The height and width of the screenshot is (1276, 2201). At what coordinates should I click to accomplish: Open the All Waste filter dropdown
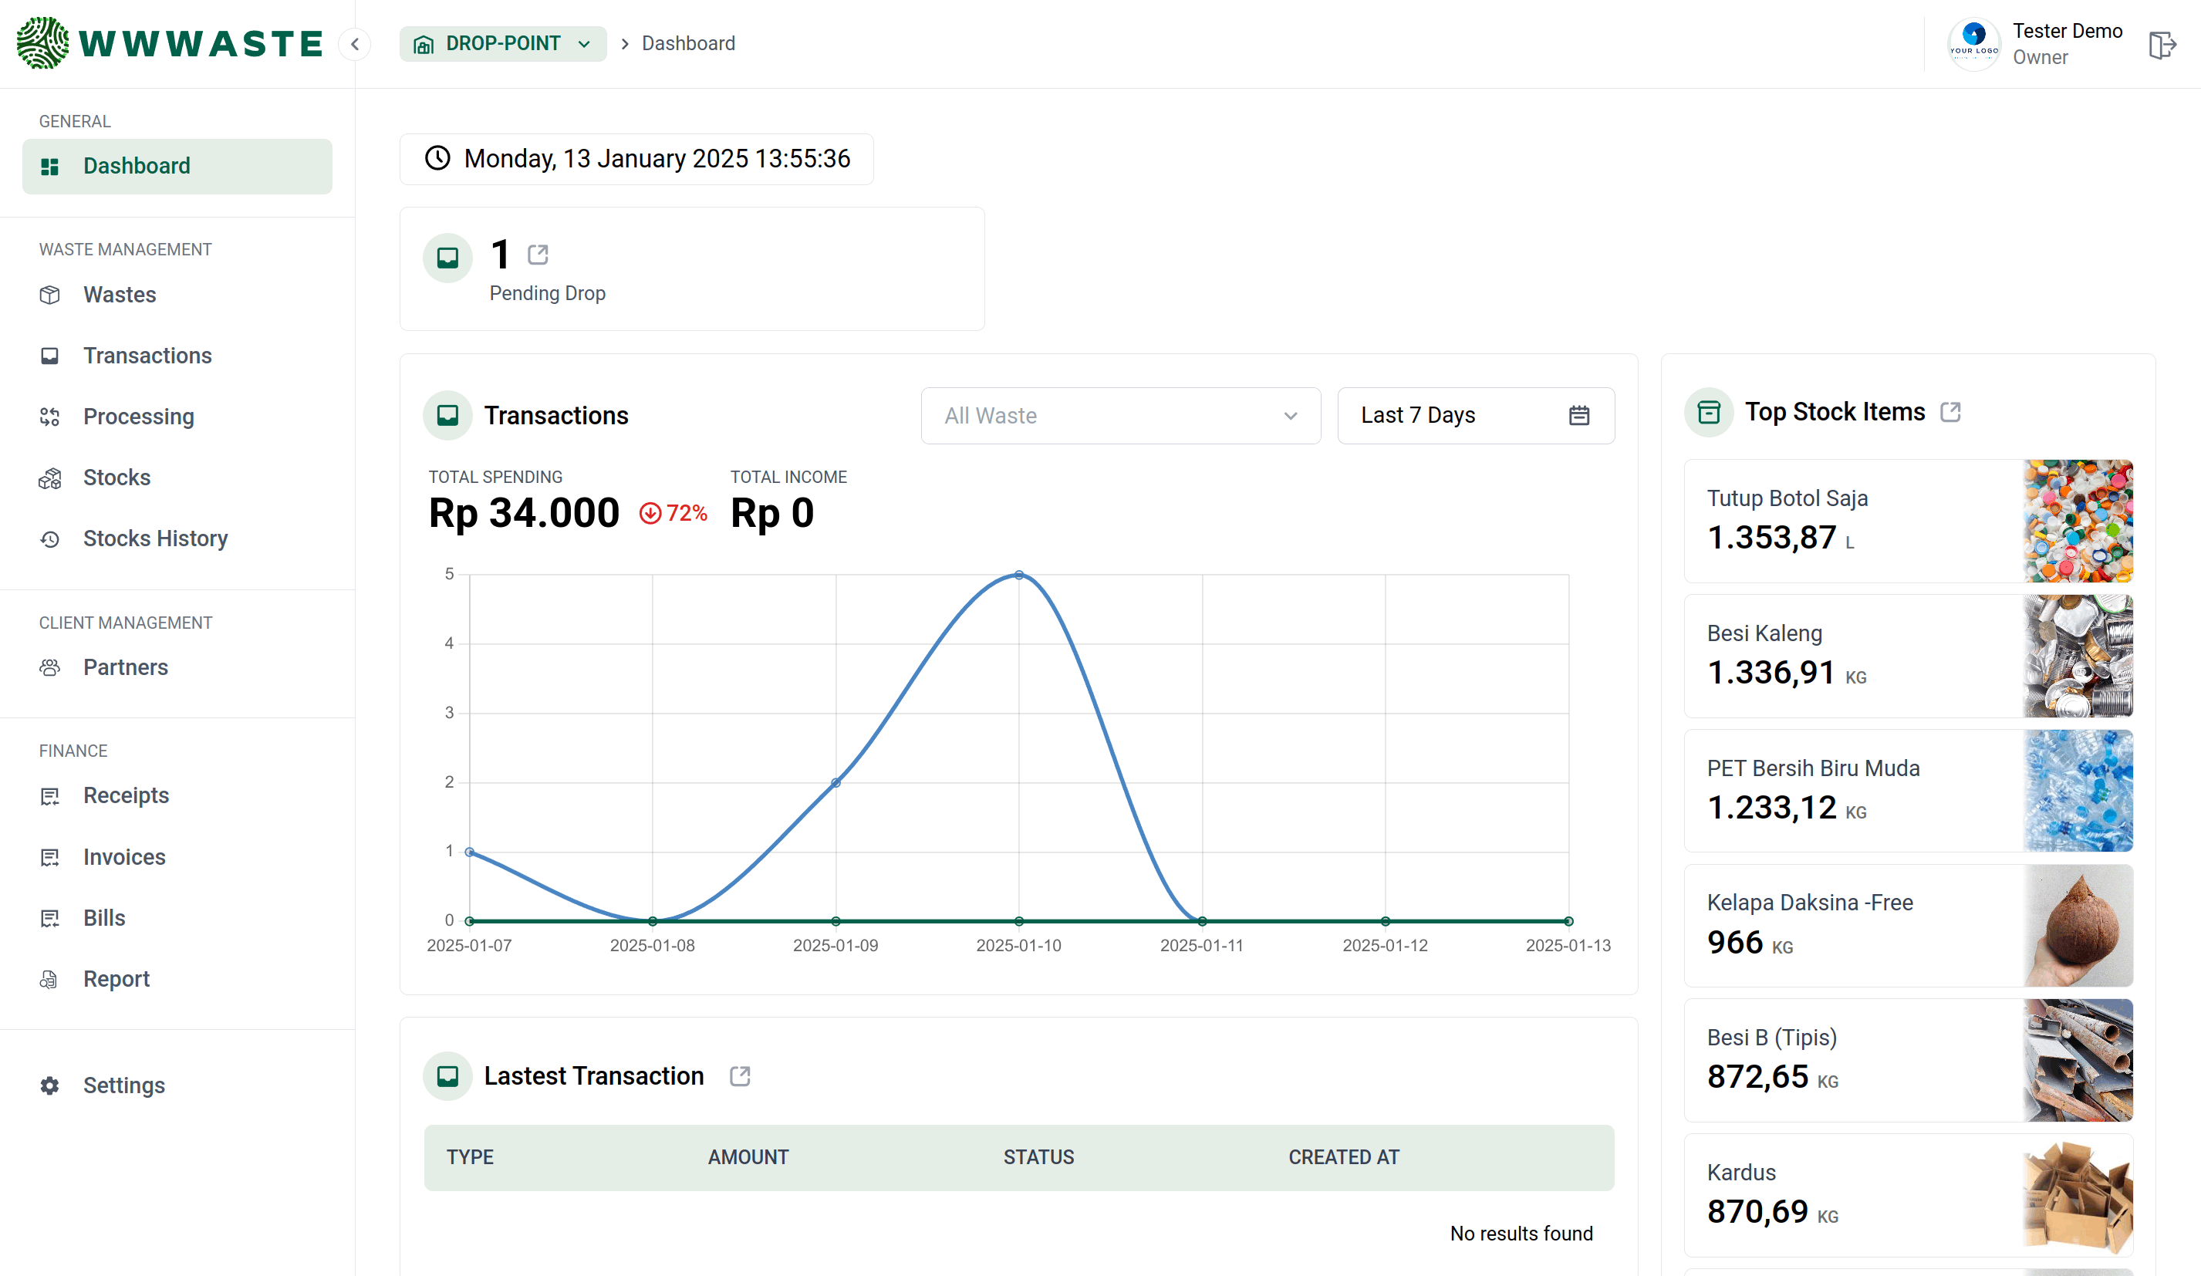(1121, 416)
